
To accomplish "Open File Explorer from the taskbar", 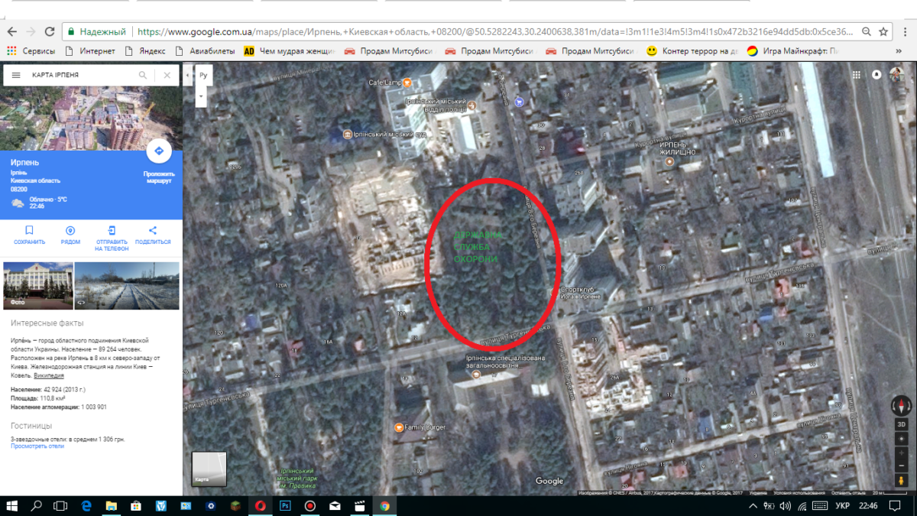I will click(112, 506).
